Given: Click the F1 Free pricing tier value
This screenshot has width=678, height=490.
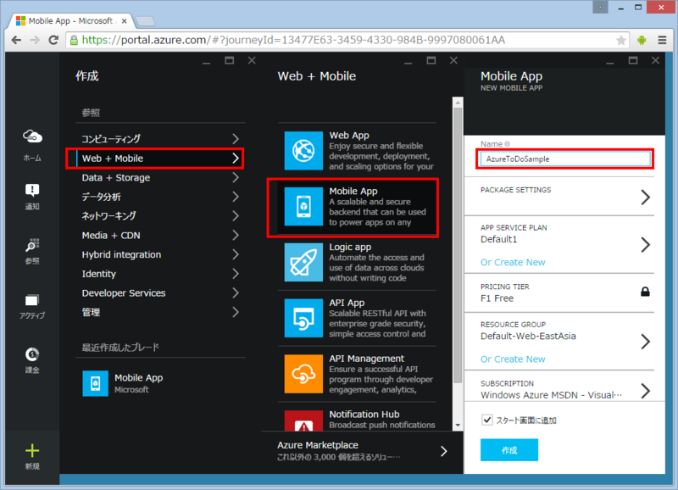Looking at the screenshot, I should 497,298.
